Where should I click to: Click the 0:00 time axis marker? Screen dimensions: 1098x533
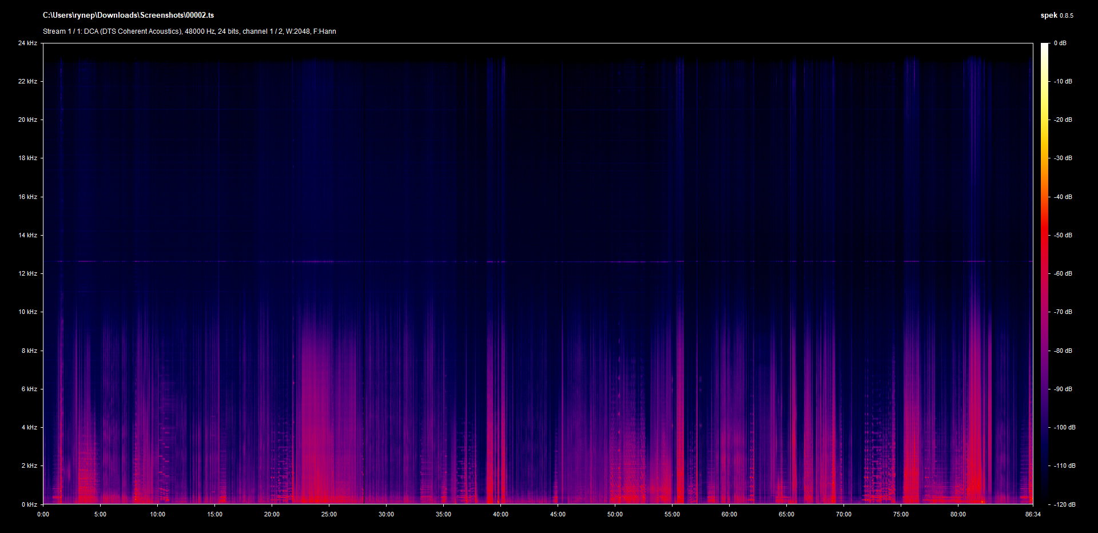pyautogui.click(x=43, y=514)
